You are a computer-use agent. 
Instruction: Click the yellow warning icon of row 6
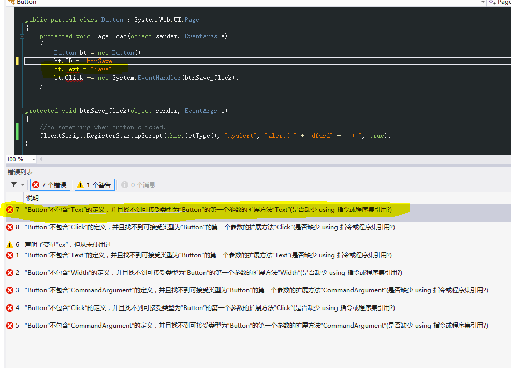pyautogui.click(x=10, y=245)
